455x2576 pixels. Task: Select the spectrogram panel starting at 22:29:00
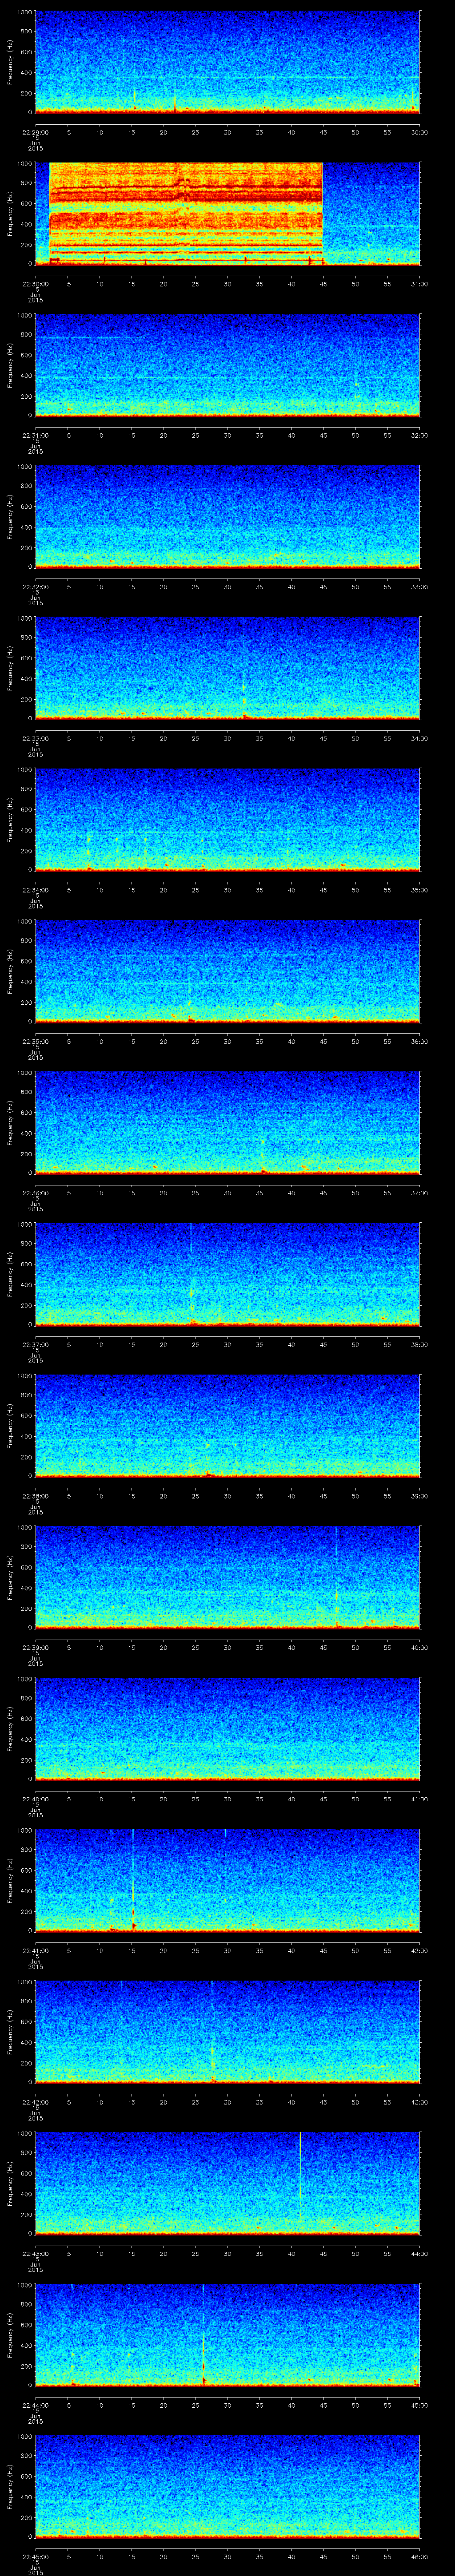coord(228,62)
